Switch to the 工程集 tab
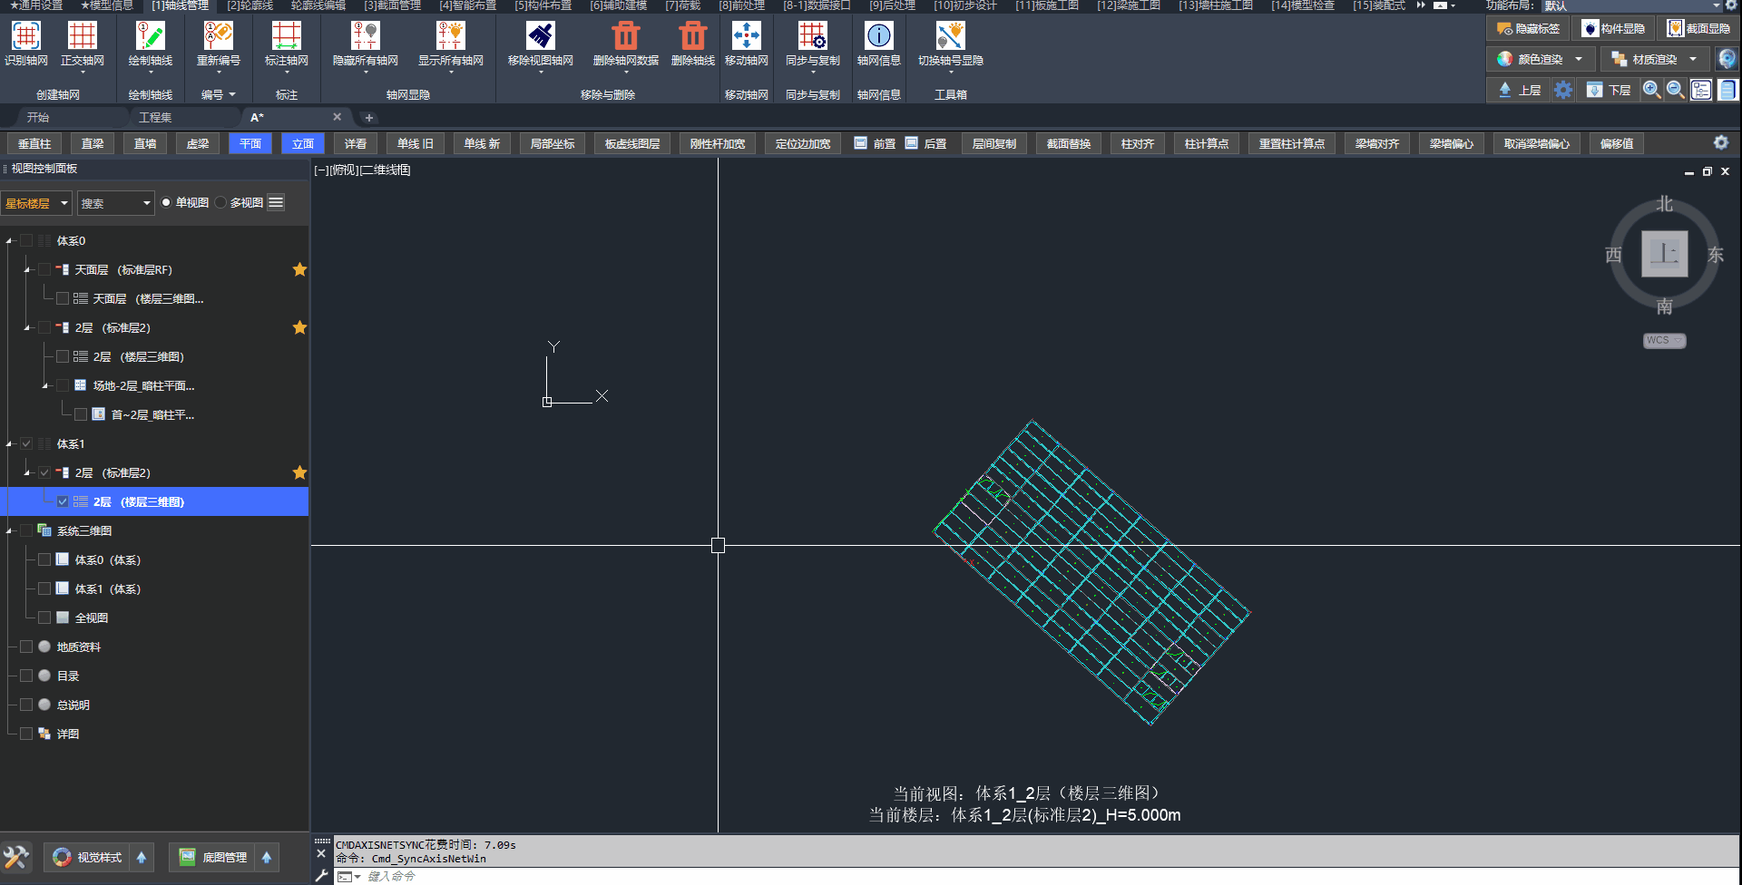Viewport: 1742px width, 885px height. [x=155, y=118]
